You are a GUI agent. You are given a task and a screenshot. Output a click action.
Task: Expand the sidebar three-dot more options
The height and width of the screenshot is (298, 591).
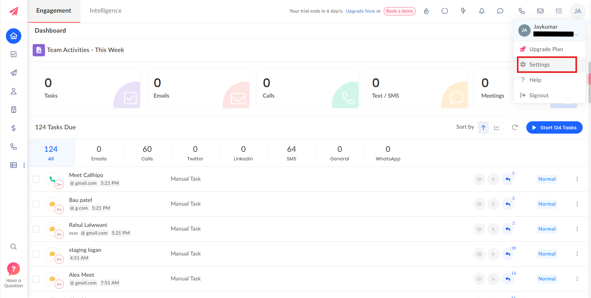pos(24,165)
